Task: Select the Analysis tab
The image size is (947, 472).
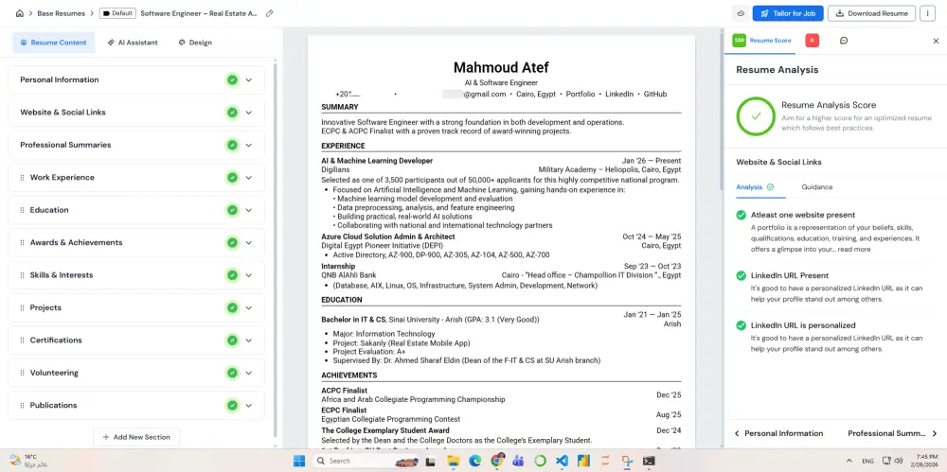Action: 755,187
